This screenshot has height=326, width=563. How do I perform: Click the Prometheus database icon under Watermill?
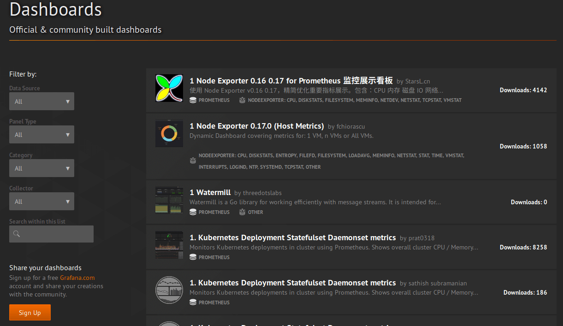[x=193, y=212]
